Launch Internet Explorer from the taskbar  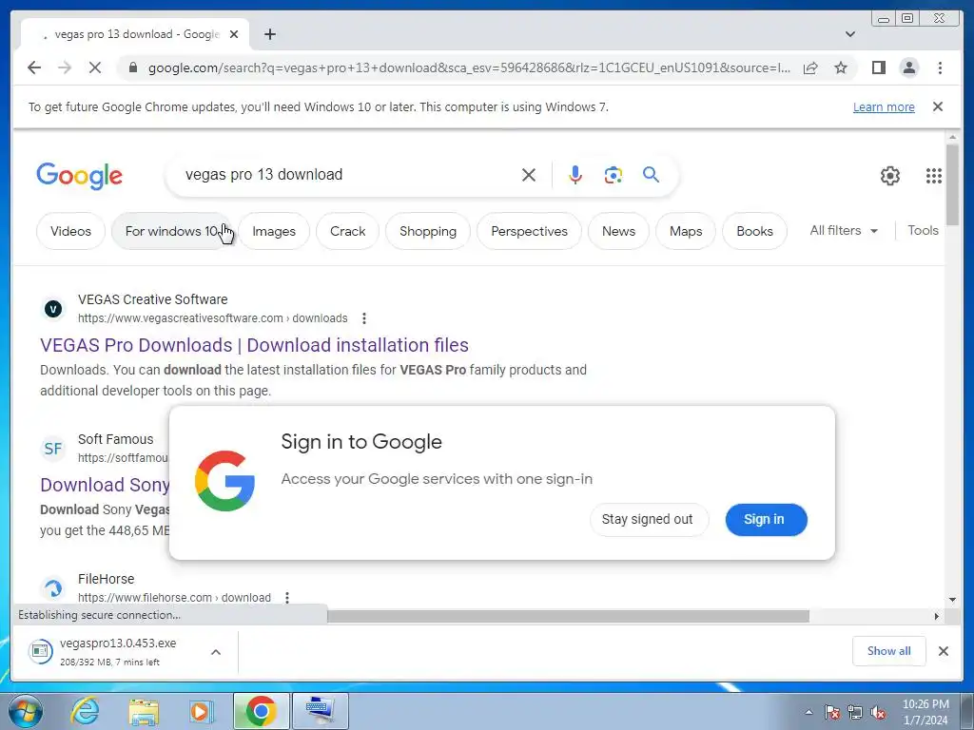point(85,711)
